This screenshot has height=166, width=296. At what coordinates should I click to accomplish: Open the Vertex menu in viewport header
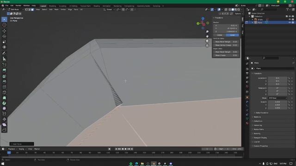[63, 9]
